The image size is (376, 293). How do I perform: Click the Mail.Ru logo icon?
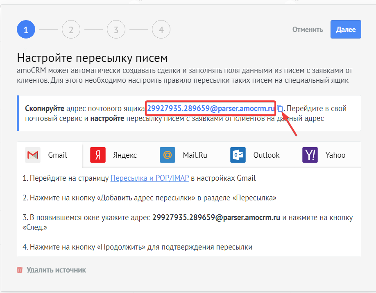coord(168,155)
